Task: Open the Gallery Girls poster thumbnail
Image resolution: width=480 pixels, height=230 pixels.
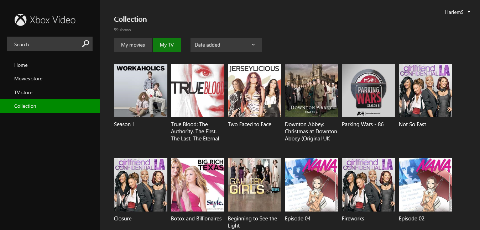Action: tap(255, 185)
